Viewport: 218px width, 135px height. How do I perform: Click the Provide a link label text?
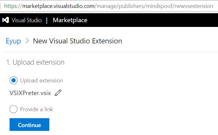[x=36, y=109]
